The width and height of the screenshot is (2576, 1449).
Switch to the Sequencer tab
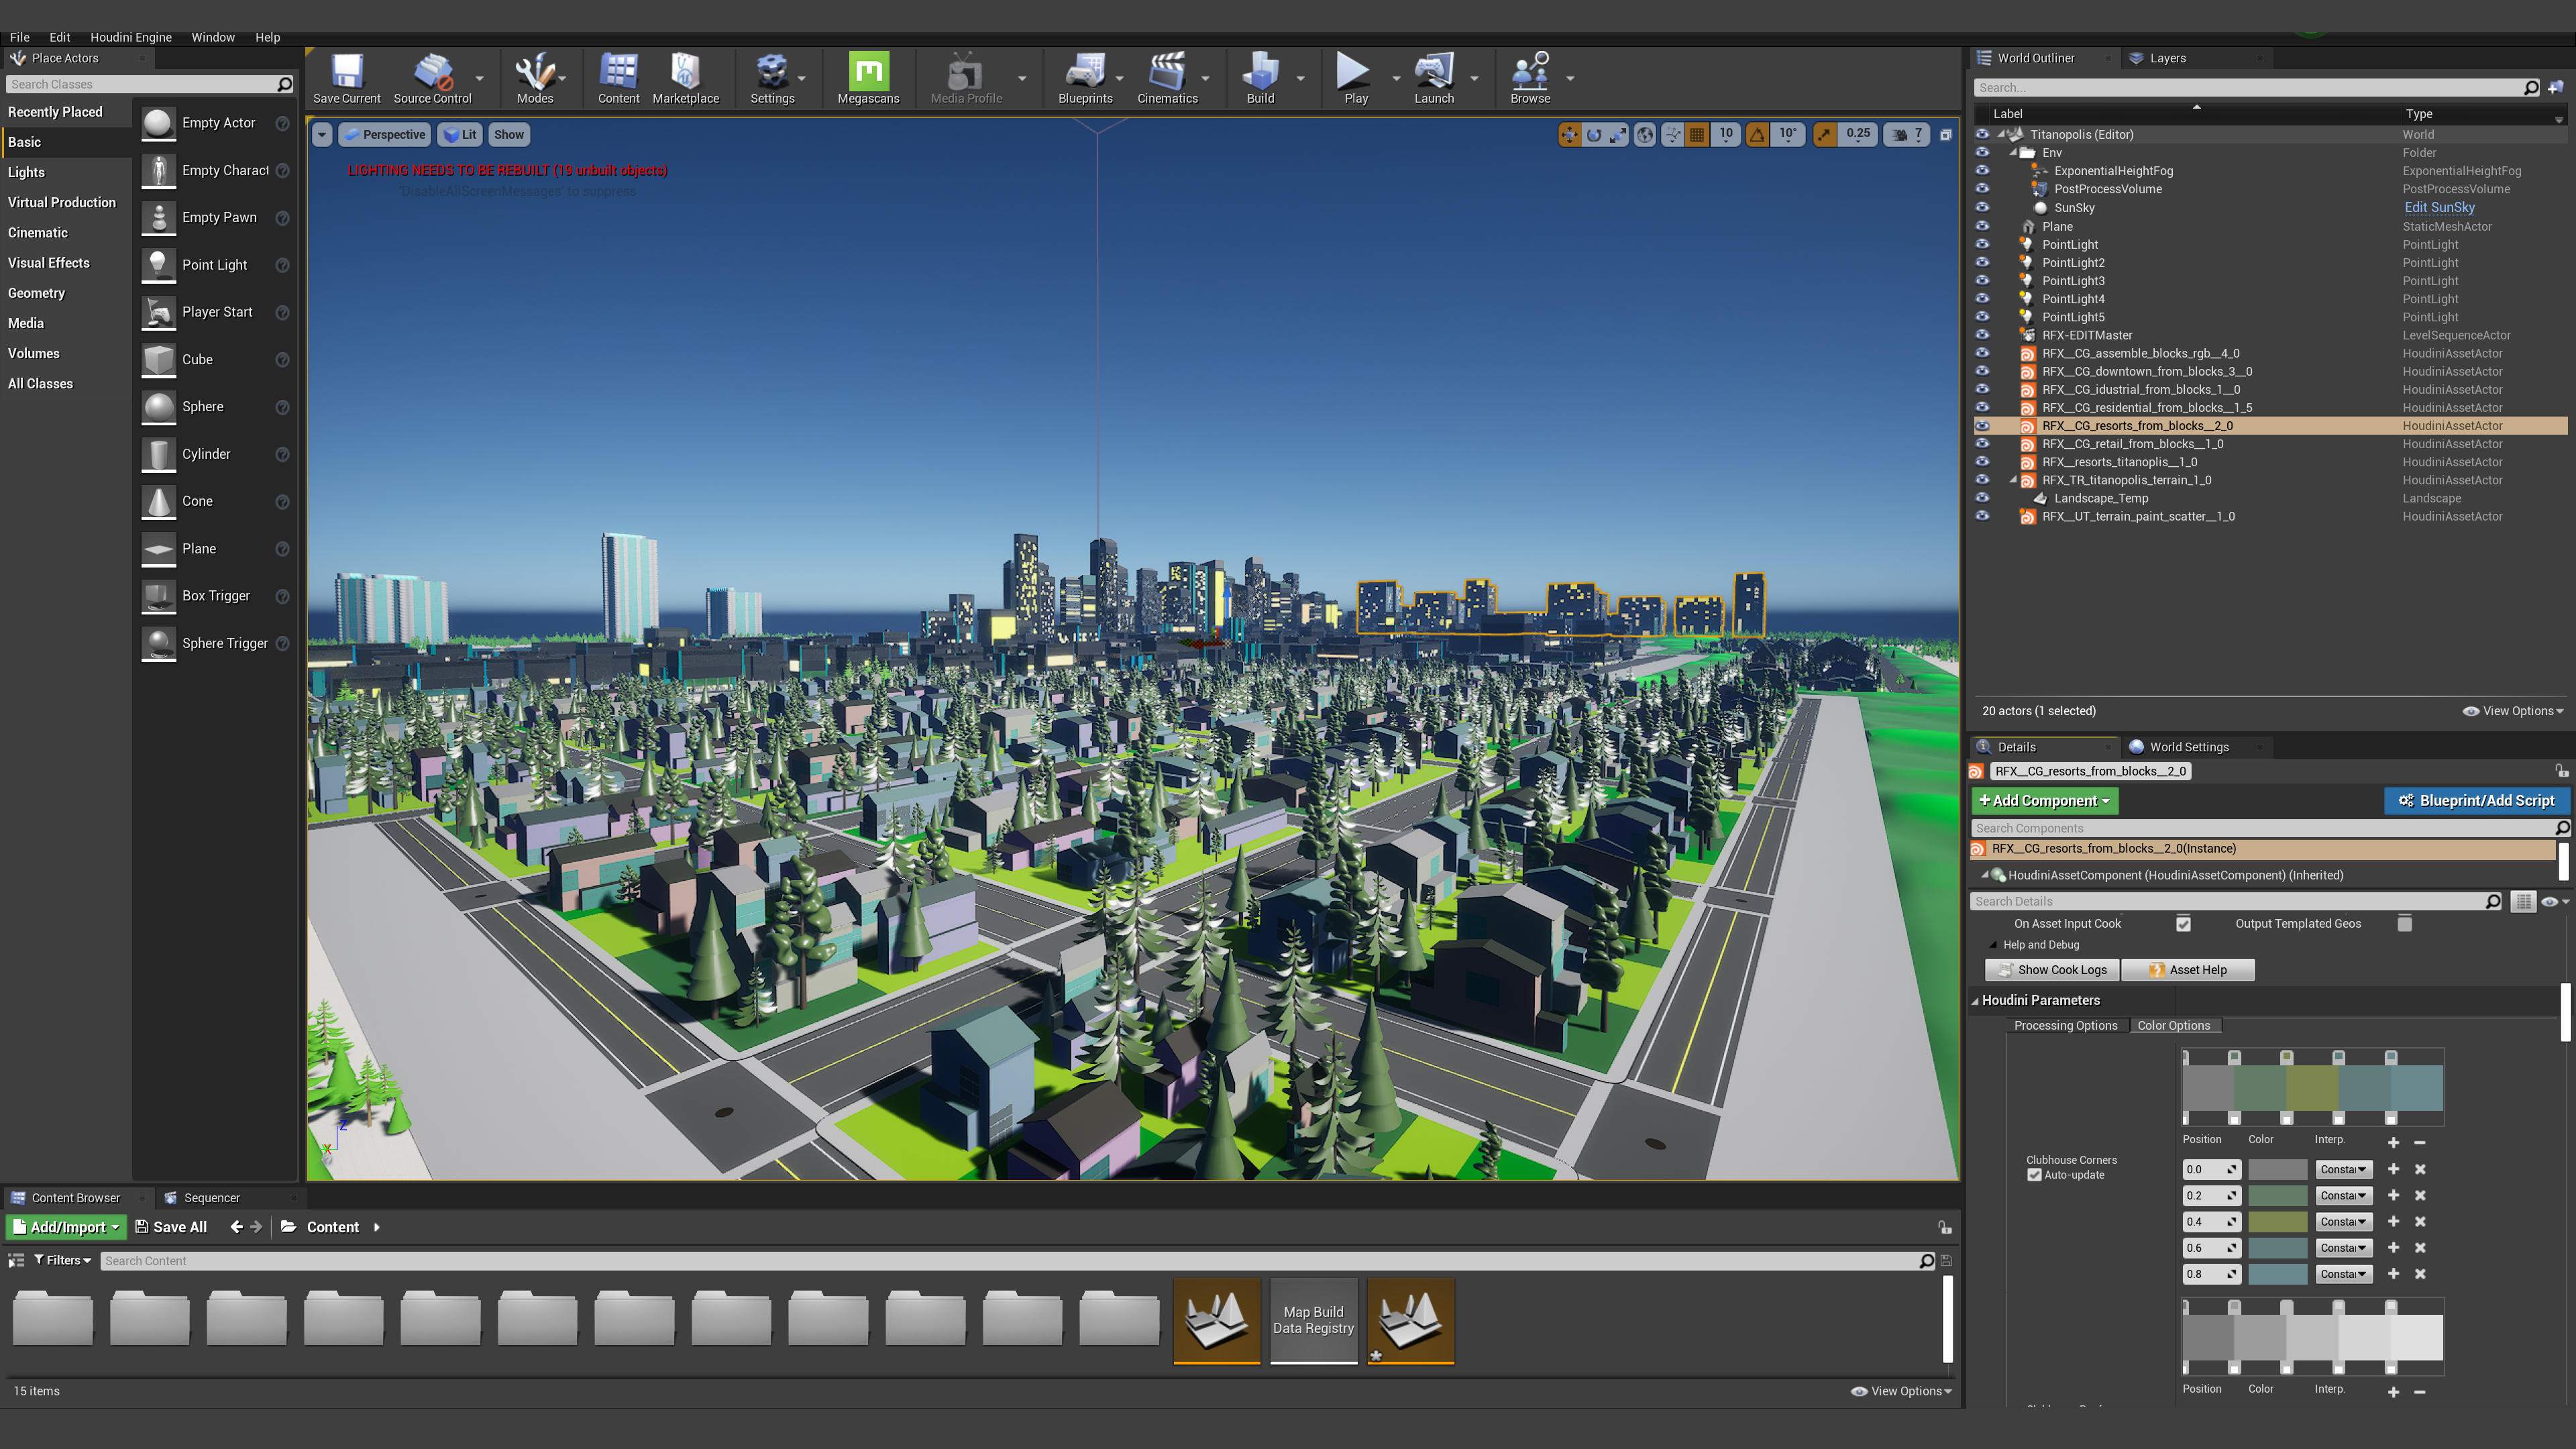[x=211, y=1197]
